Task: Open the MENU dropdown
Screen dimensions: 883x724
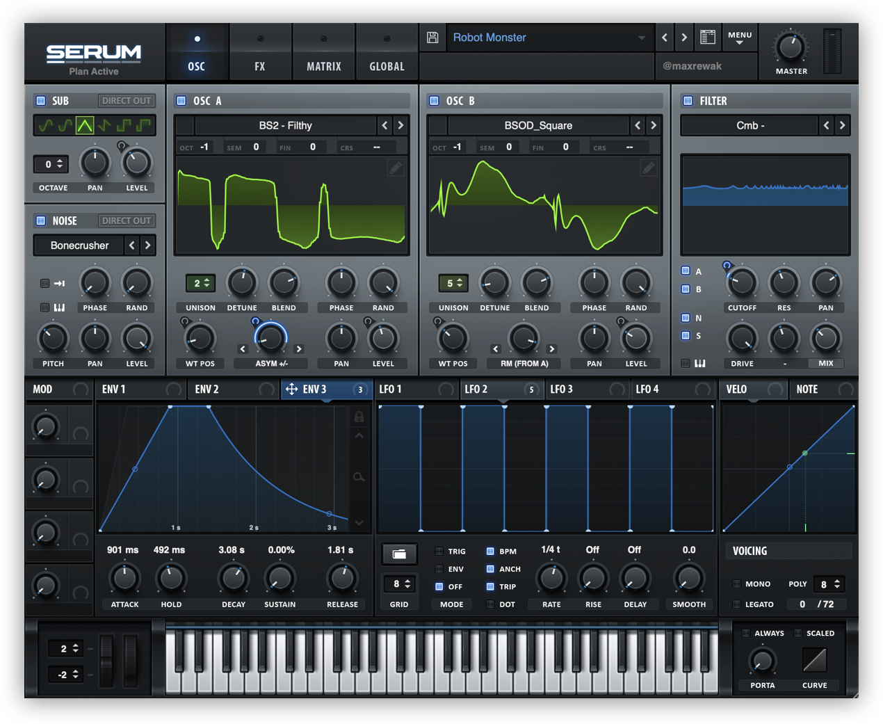Action: click(x=739, y=38)
